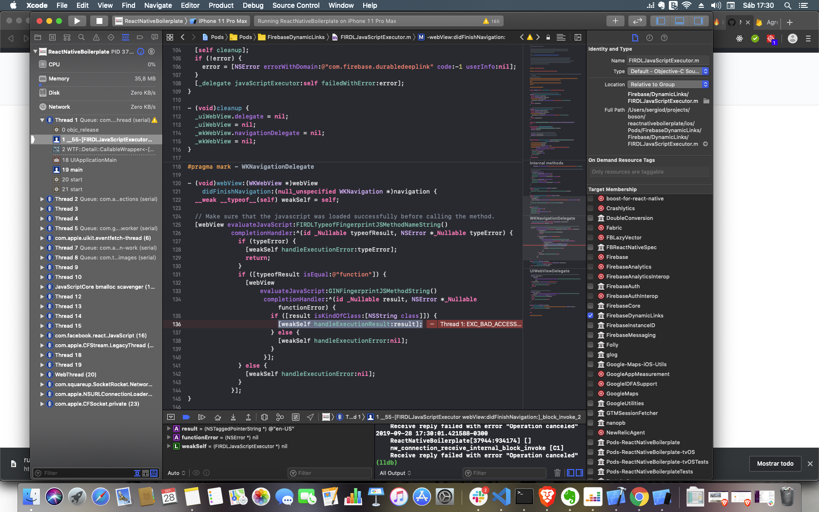819x512 pixels.
Task: Open the Editor menu
Action: [x=190, y=5]
